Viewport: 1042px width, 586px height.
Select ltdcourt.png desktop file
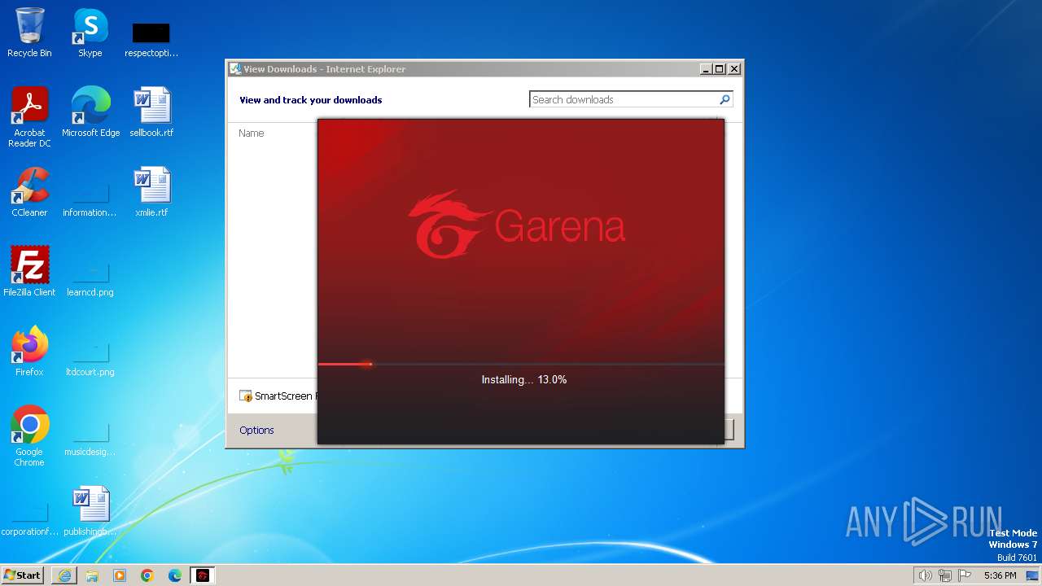coord(90,358)
